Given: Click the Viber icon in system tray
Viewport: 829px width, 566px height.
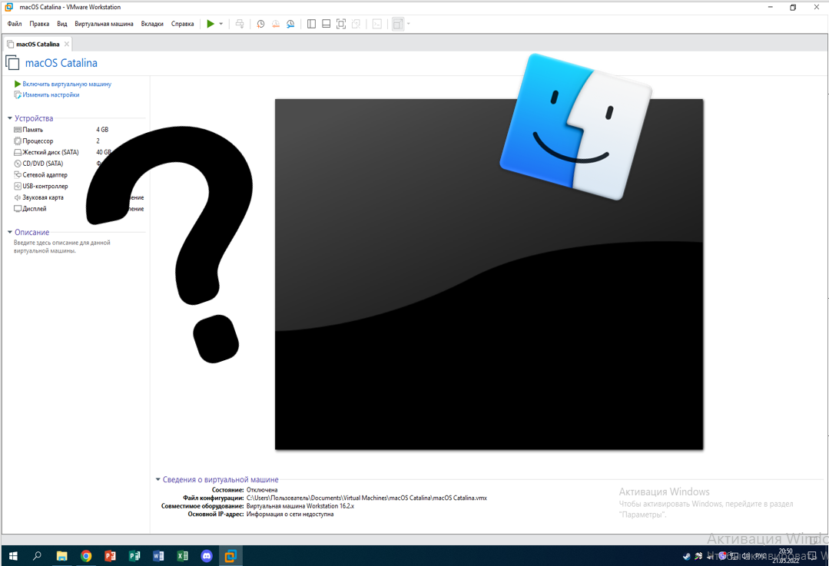Looking at the screenshot, I should point(722,555).
